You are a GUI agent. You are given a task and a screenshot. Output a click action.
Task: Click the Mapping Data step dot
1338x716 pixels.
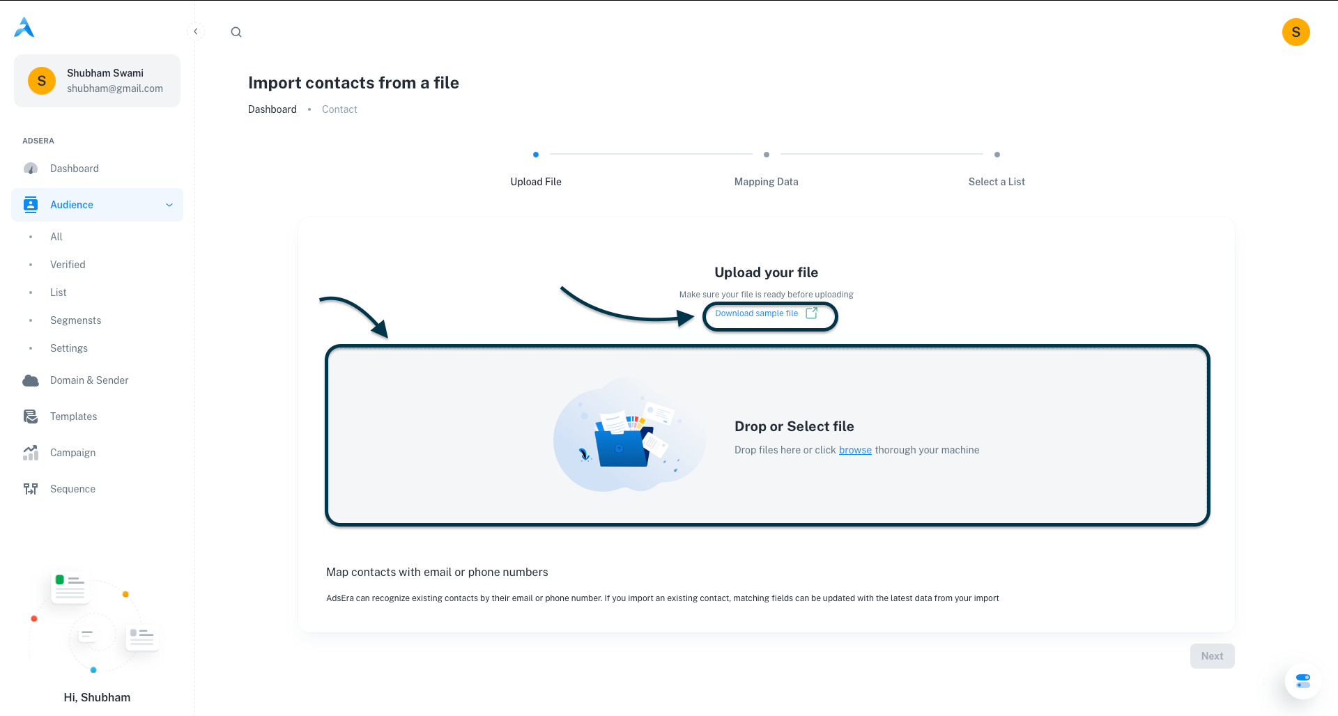click(767, 155)
